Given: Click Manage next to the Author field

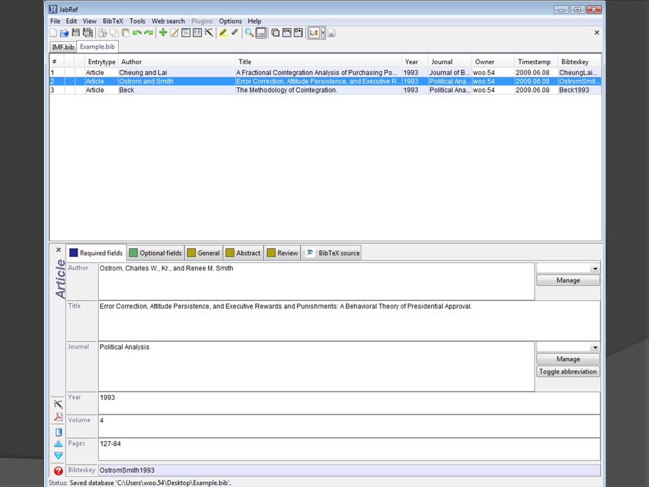Looking at the screenshot, I should (x=568, y=280).
